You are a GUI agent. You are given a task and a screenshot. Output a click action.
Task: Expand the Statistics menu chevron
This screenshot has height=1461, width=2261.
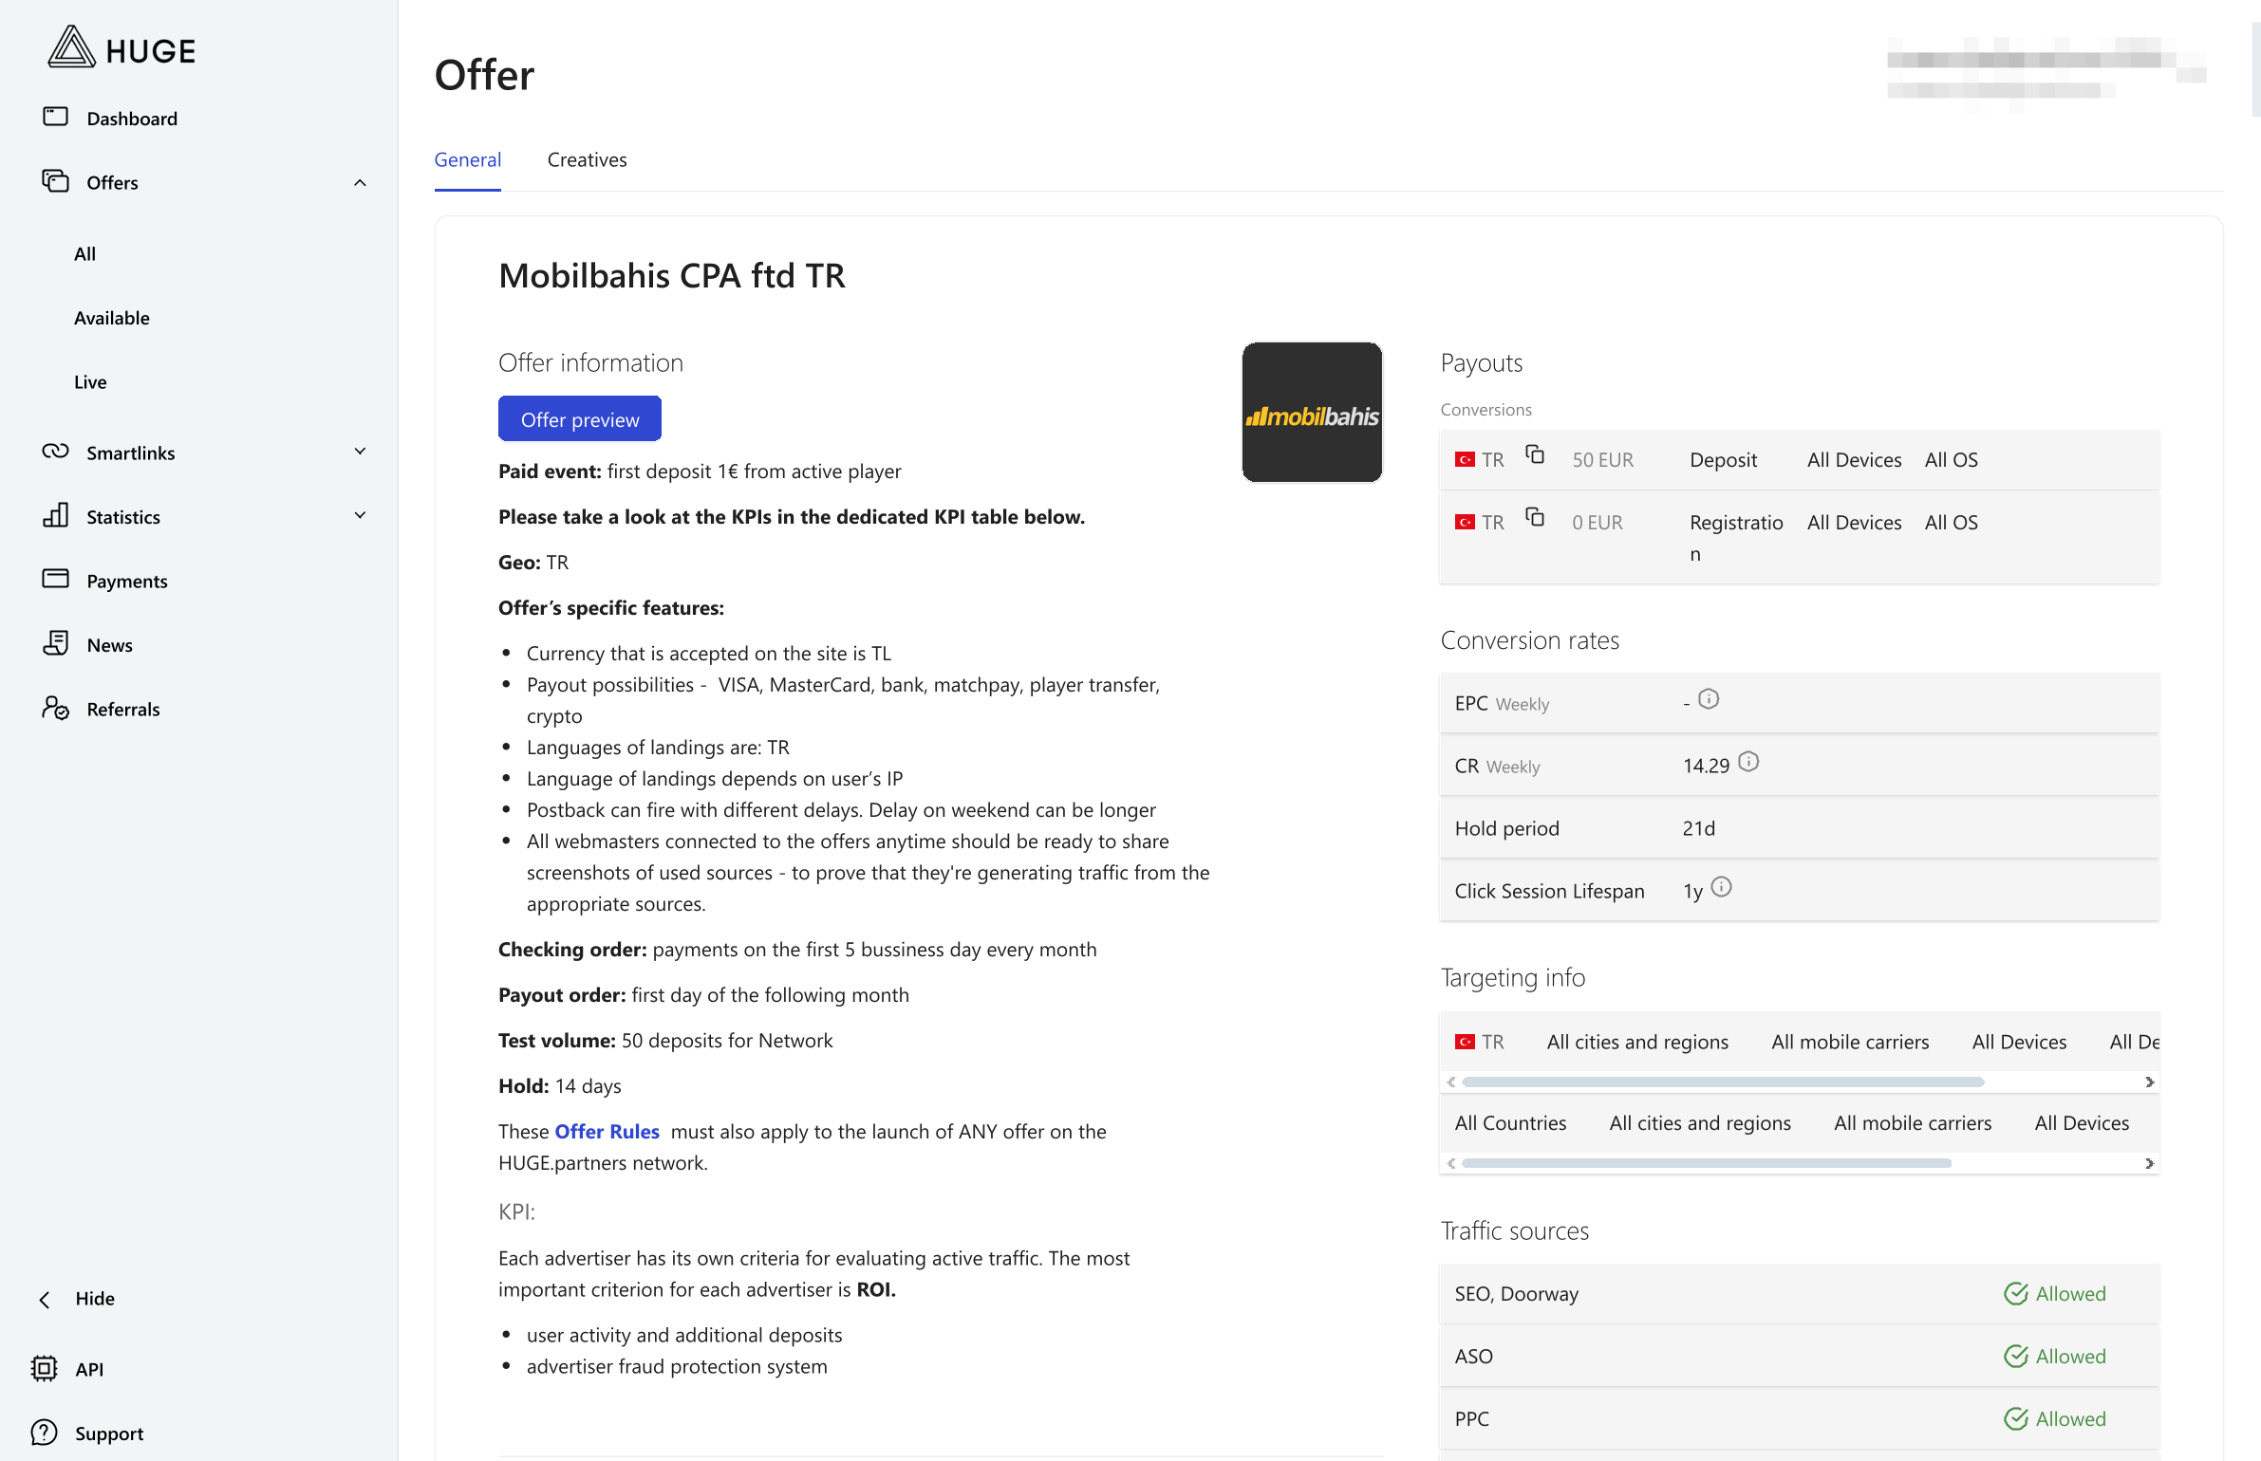(x=360, y=516)
